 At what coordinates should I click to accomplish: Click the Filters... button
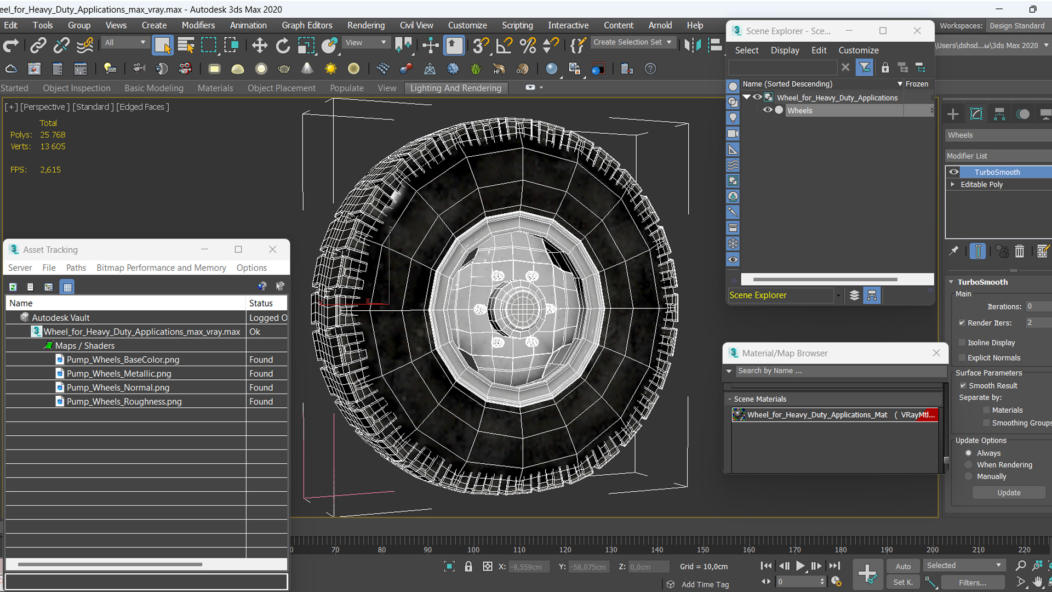coord(973,583)
